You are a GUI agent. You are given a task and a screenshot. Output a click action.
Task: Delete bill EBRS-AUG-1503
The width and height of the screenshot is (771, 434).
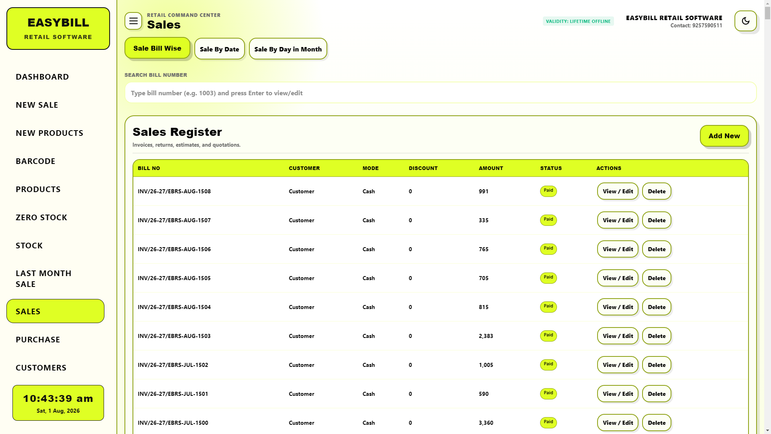click(x=657, y=336)
